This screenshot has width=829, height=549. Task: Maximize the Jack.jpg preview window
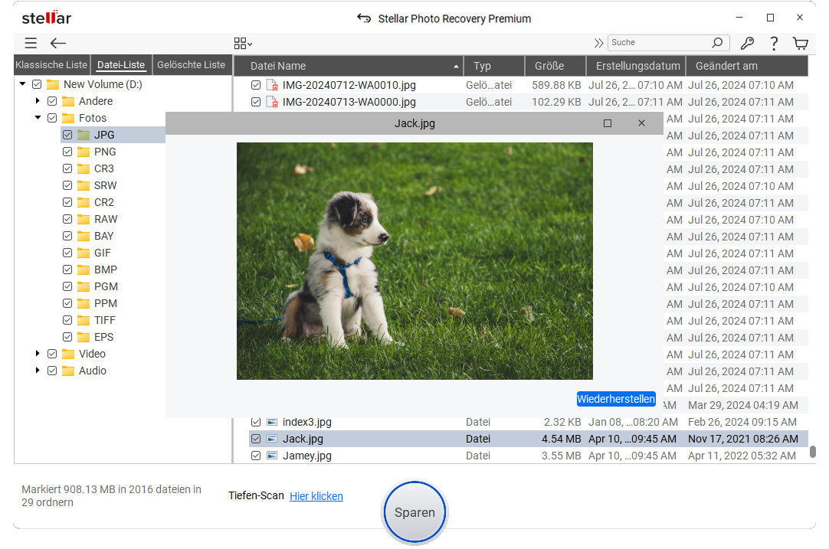click(608, 123)
